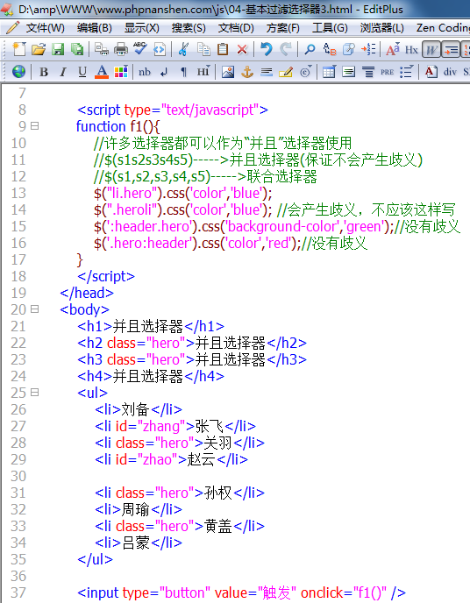Toggle the hex viewer Hx icon

(411, 50)
